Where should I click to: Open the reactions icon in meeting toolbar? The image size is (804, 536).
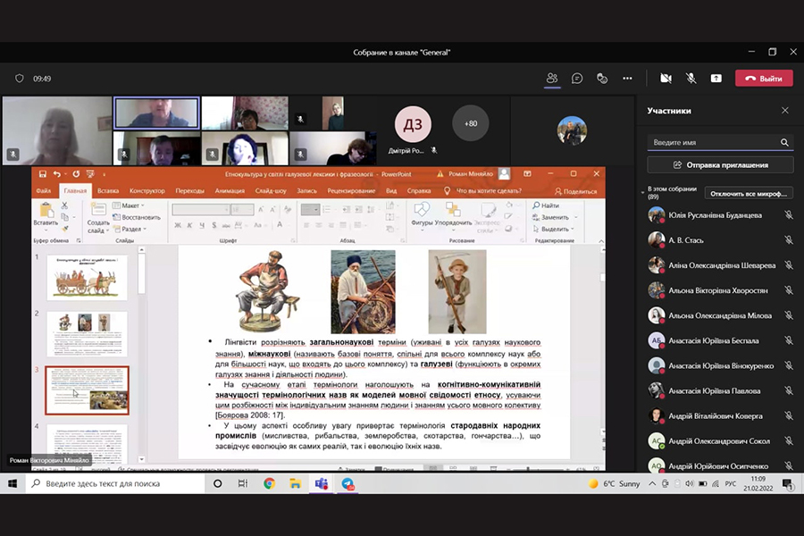coord(602,79)
